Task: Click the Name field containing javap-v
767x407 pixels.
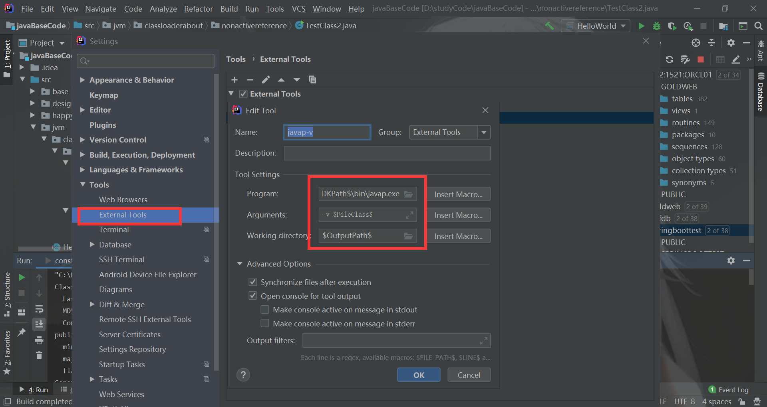Action: (327, 132)
